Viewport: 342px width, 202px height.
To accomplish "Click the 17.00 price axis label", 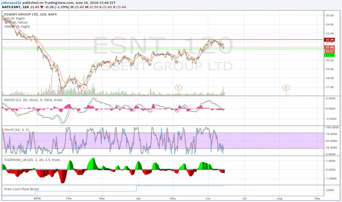I will coord(330,87).
